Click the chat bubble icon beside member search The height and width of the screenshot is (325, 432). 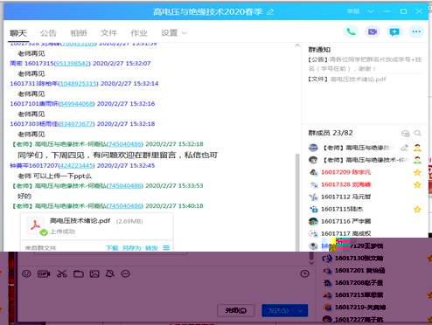[x=406, y=133]
